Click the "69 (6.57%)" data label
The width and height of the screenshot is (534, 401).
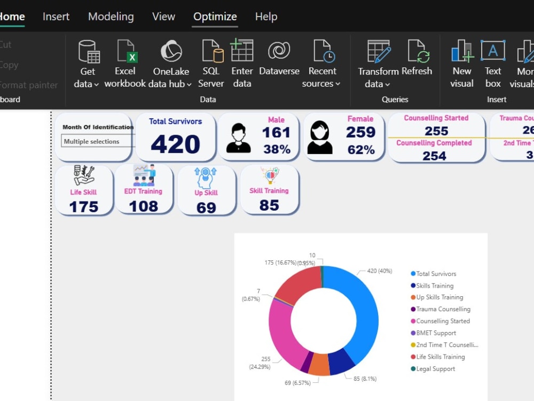pyautogui.click(x=297, y=383)
